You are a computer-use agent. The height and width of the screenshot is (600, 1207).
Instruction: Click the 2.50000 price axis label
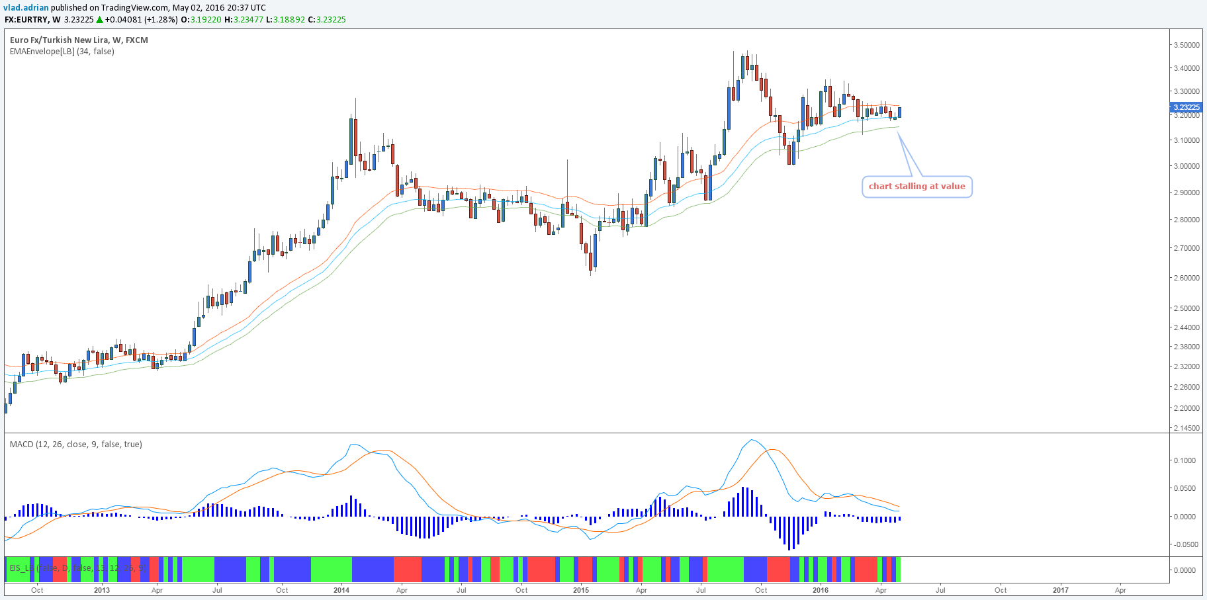[1186, 308]
